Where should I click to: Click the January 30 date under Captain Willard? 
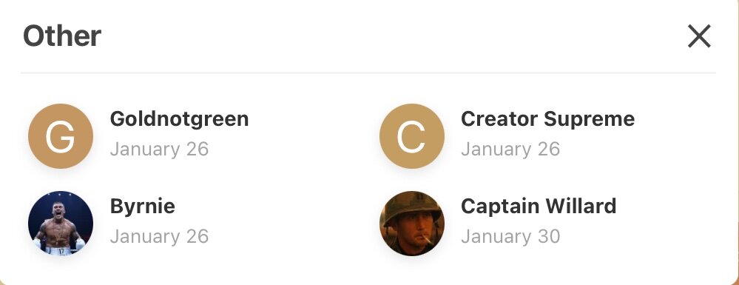[x=510, y=236]
